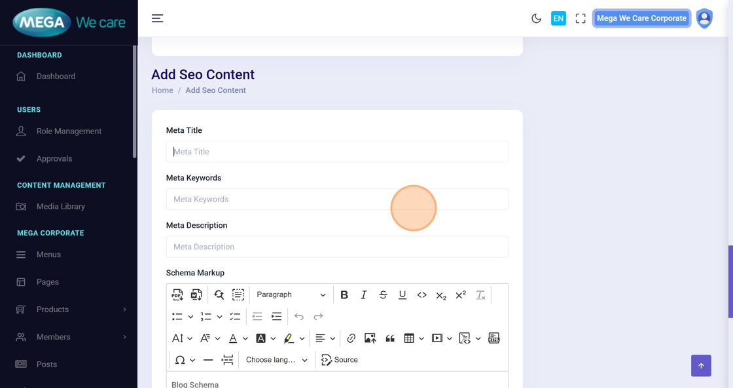Screen dimensions: 733x388
Task: Toggle italic formatting
Action: coord(364,295)
